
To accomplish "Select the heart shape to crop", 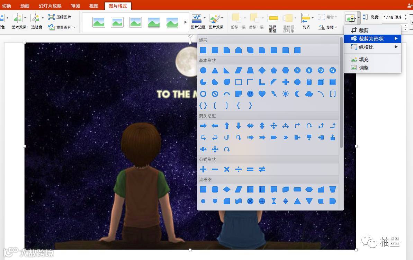I will coord(262,94).
